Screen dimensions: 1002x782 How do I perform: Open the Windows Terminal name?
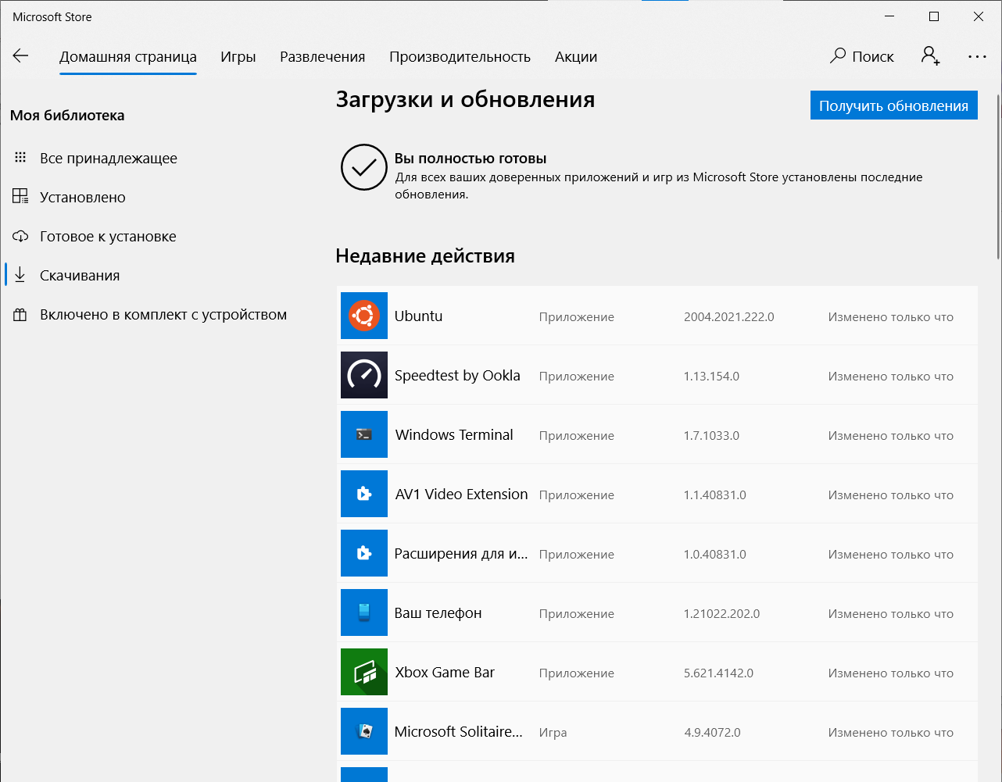click(454, 434)
